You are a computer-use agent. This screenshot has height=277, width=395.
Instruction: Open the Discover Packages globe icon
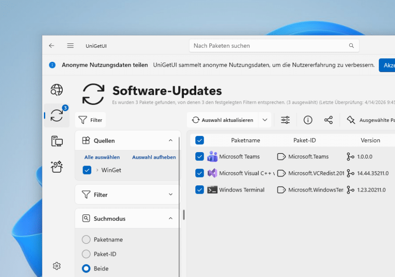tap(57, 90)
